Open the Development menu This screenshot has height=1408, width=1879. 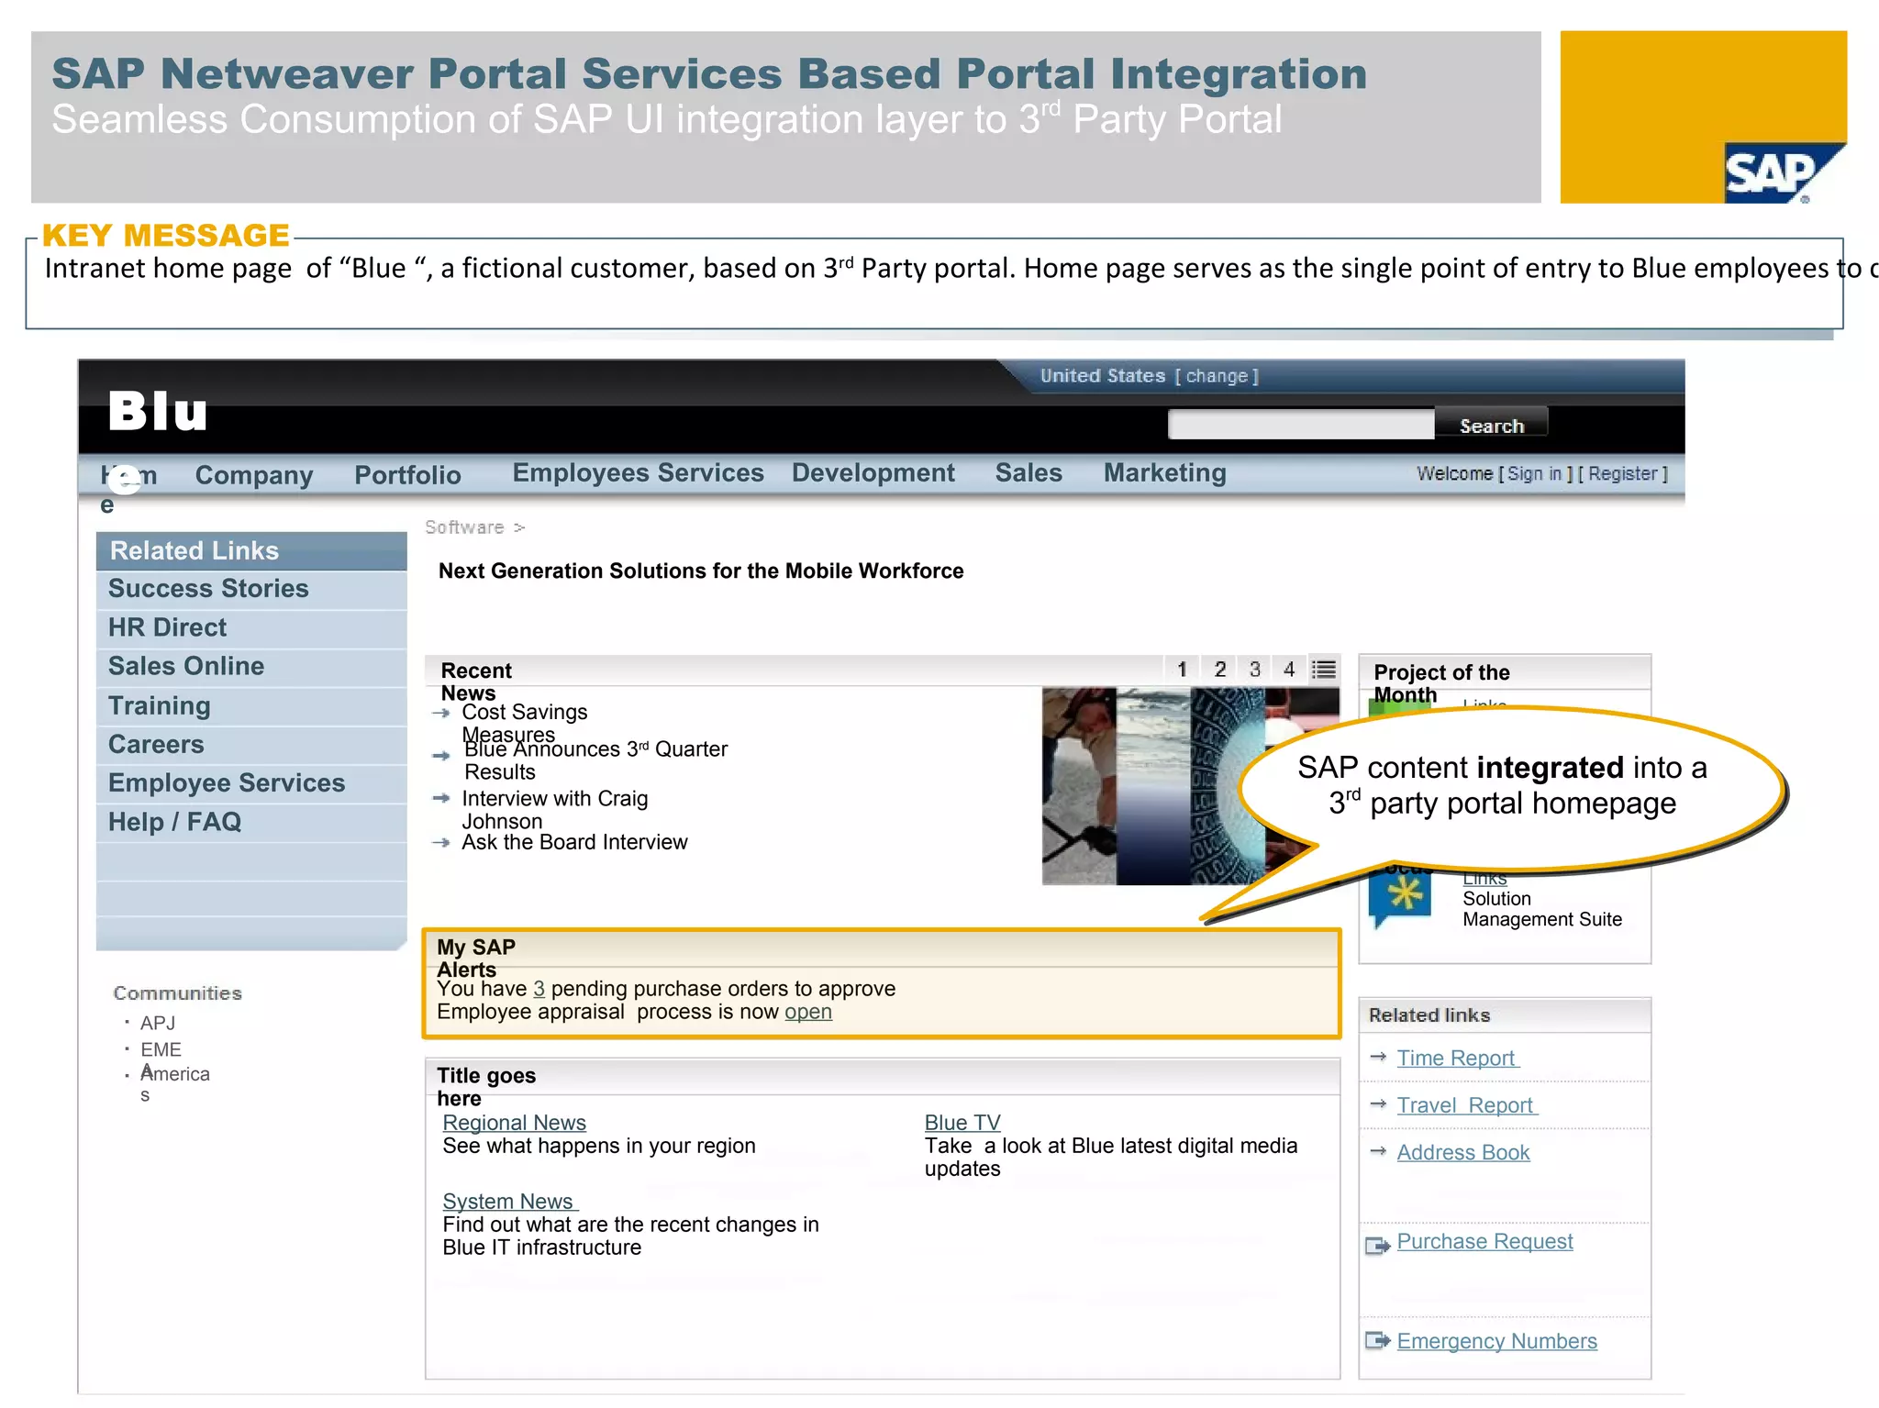point(873,472)
